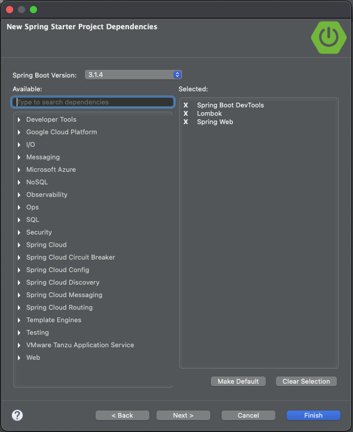This screenshot has width=353, height=432.
Task: Expand the NoSQL disclosure triangle
Action: (19, 183)
